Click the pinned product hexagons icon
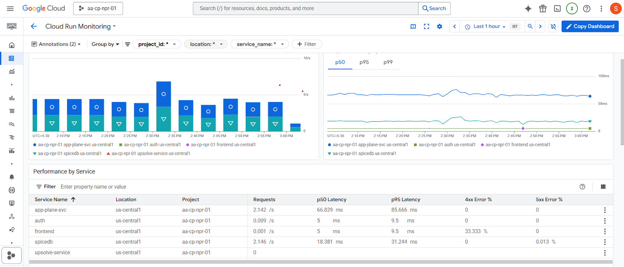Image resolution: width=624 pixels, height=267 pixels. (x=11, y=256)
